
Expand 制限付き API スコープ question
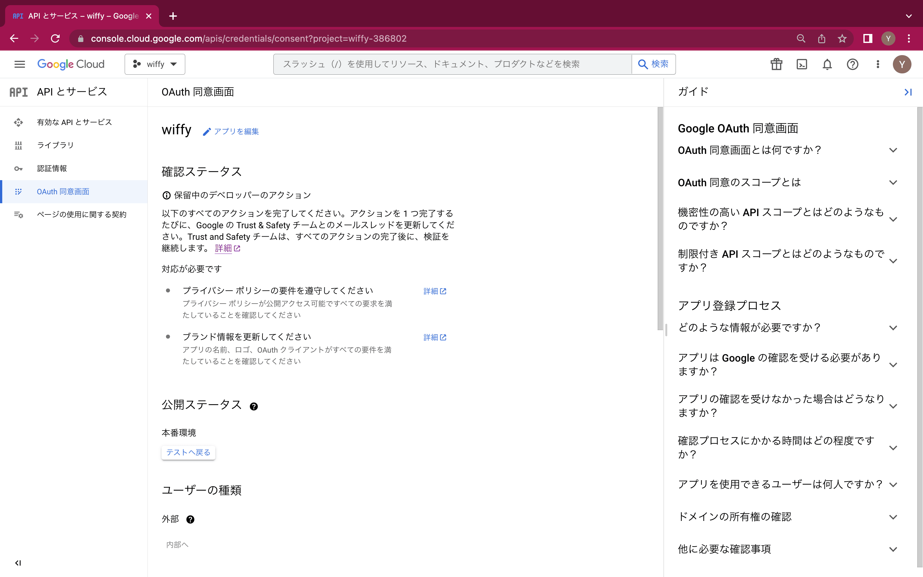[788, 261]
